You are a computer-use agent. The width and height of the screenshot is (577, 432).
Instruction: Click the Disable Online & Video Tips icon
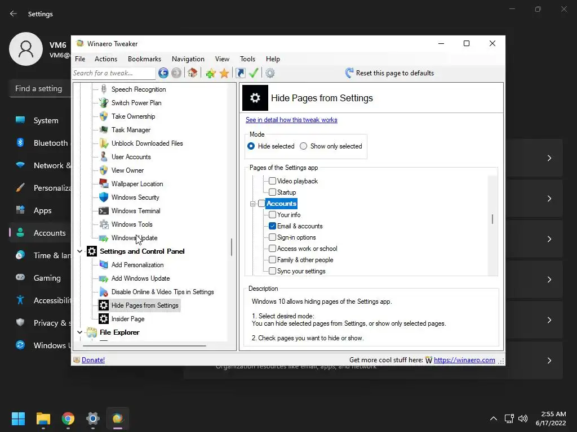pos(104,292)
